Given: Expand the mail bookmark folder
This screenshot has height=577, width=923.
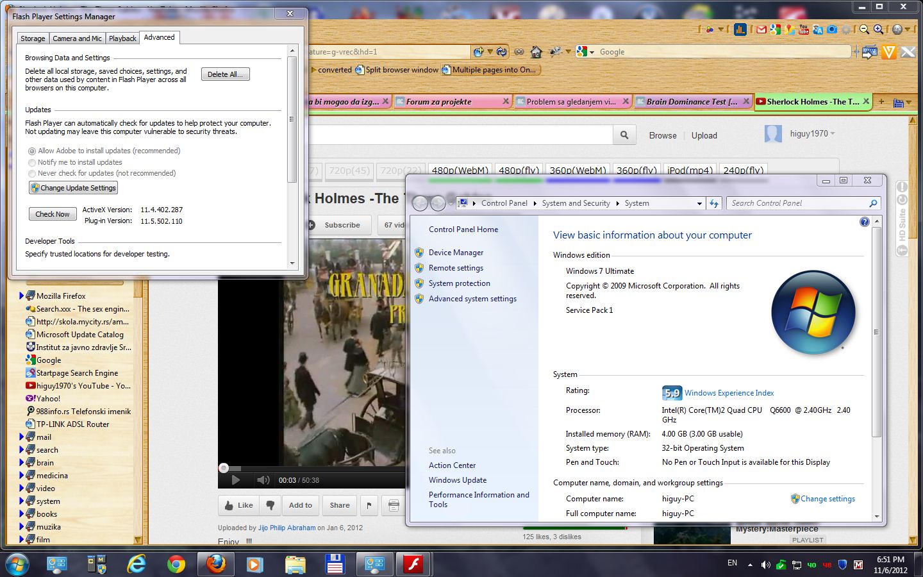Looking at the screenshot, I should [x=21, y=437].
